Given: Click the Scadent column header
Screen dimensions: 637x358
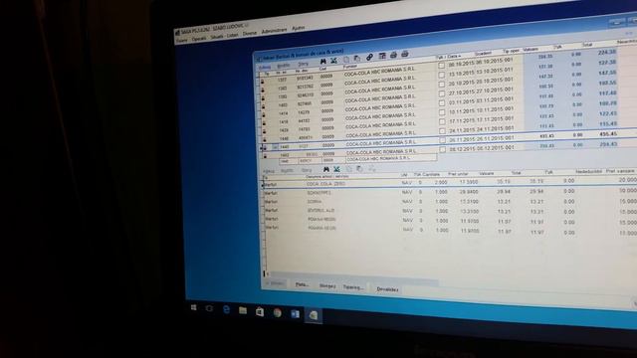Looking at the screenshot, I should (x=483, y=53).
